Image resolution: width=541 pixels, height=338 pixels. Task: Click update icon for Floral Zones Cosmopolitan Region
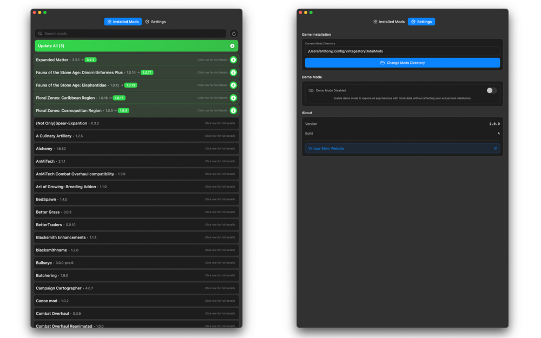pos(233,110)
